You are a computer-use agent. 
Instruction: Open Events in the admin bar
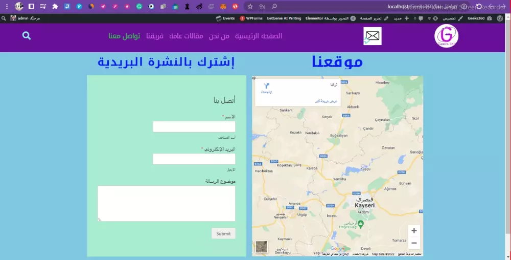[x=225, y=18]
